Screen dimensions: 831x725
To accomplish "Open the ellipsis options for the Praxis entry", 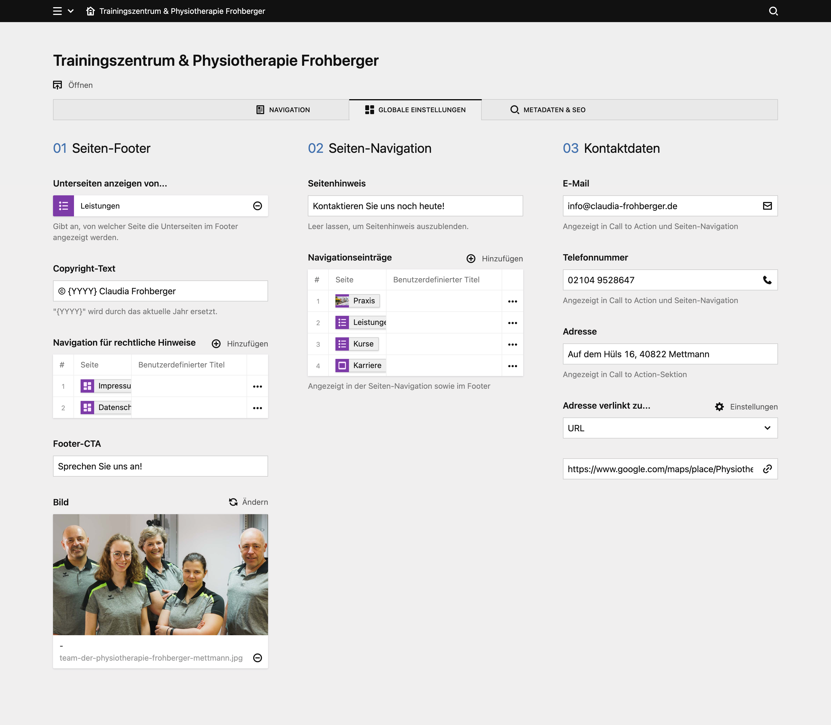I will (512, 301).
